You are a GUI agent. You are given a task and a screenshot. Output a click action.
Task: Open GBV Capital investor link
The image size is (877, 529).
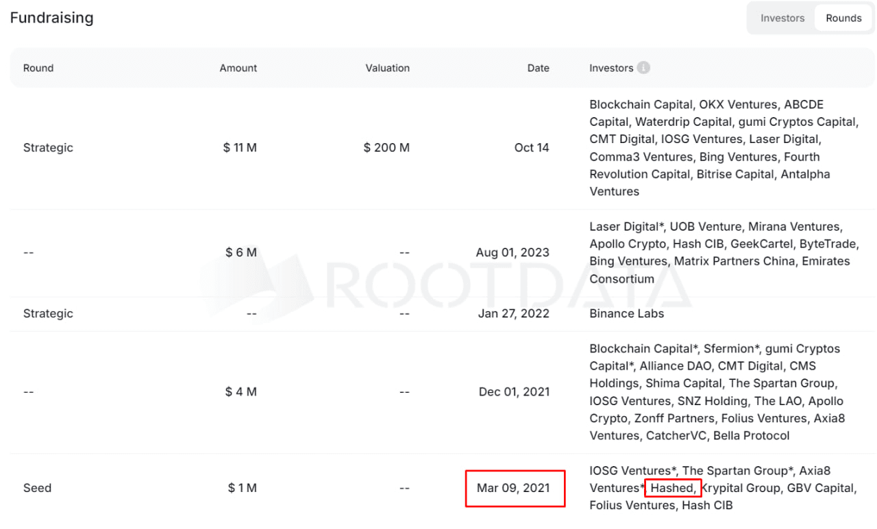[820, 488]
